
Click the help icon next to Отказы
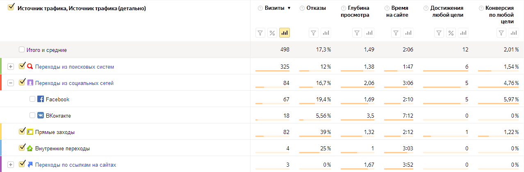coord(302,8)
